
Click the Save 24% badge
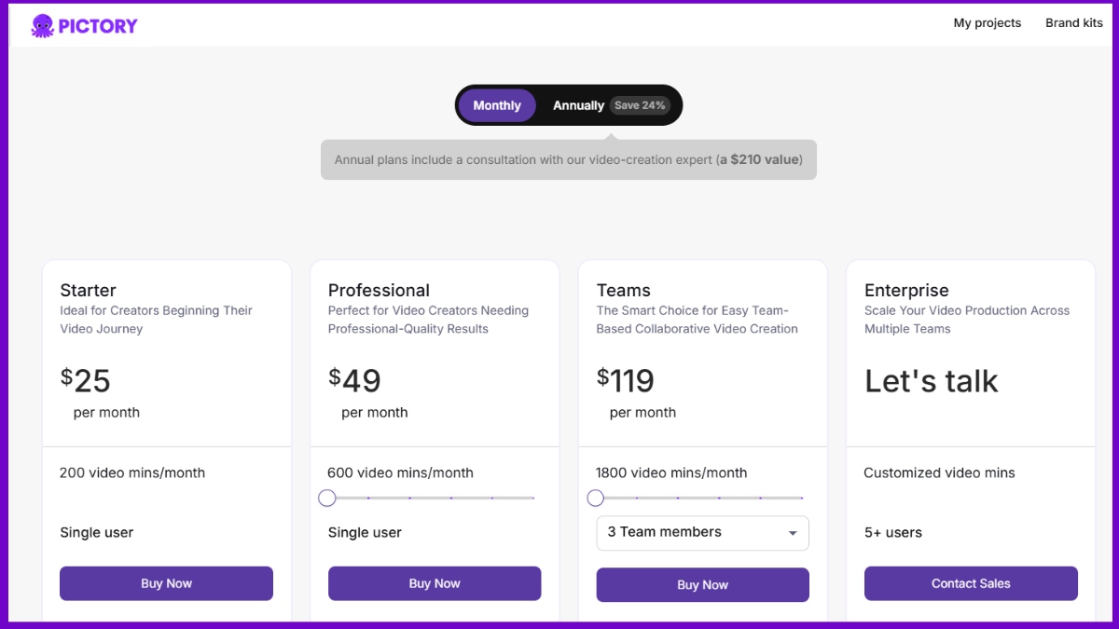640,105
